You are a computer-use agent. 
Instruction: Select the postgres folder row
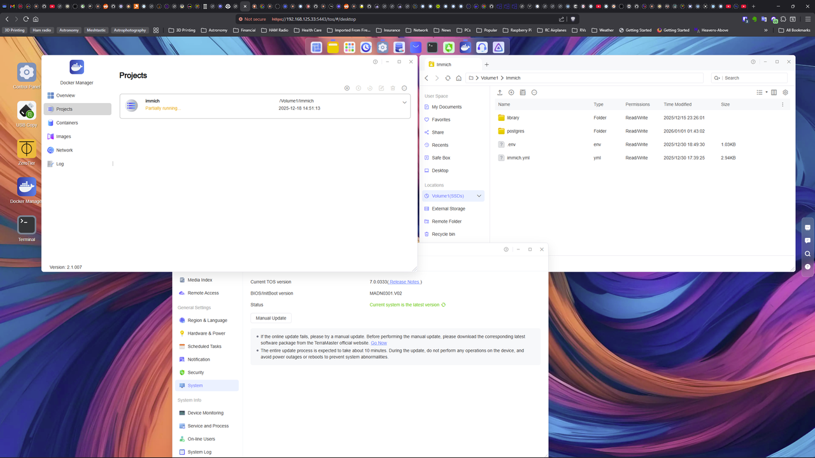click(x=642, y=131)
